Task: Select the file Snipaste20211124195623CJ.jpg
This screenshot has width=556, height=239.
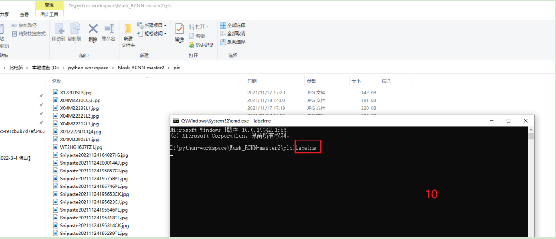Action: [94, 202]
